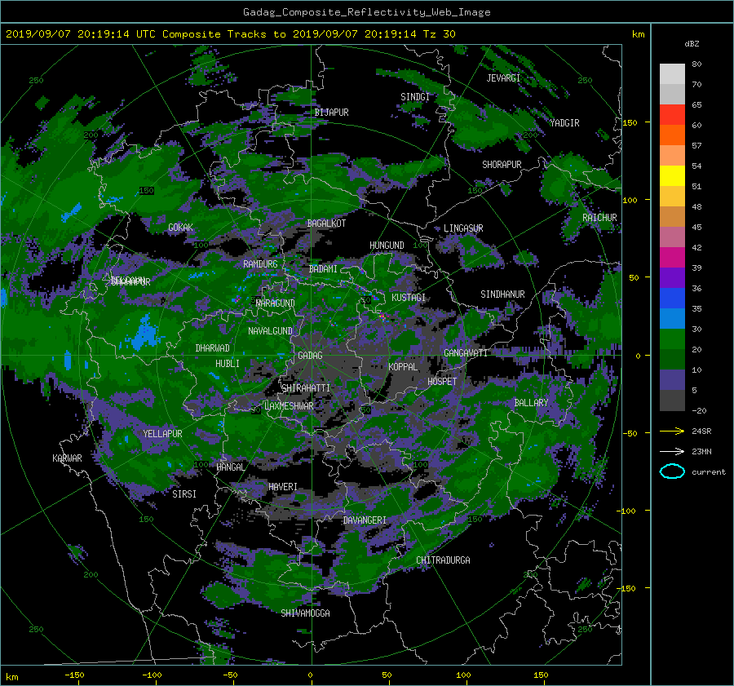This screenshot has width=734, height=686.
Task: Click the CHITRADURGA label
Action: pyautogui.click(x=443, y=560)
